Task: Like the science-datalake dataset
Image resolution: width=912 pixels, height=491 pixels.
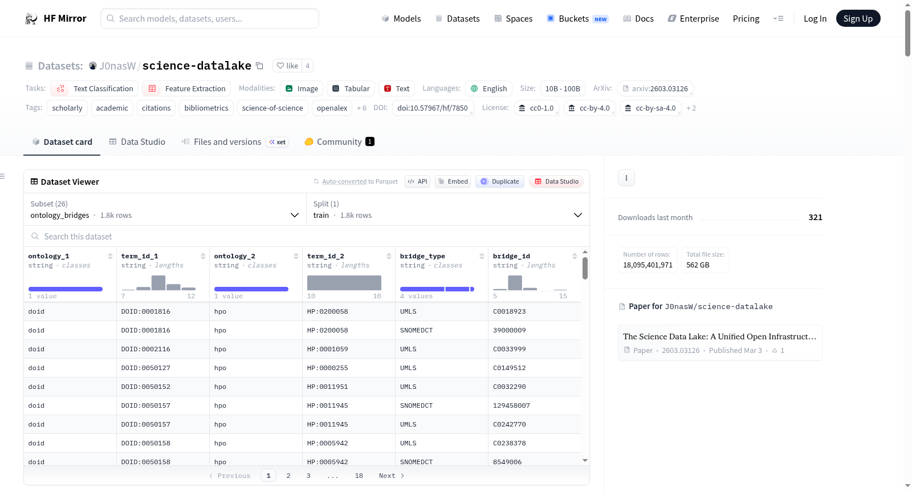Action: tap(287, 66)
